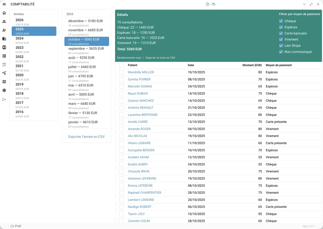Click Désélectionner tout
323x229 pixels.
point(129,58)
